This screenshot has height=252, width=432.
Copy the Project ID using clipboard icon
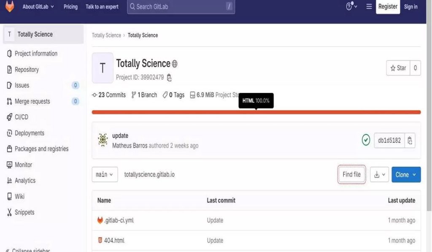tap(169, 78)
